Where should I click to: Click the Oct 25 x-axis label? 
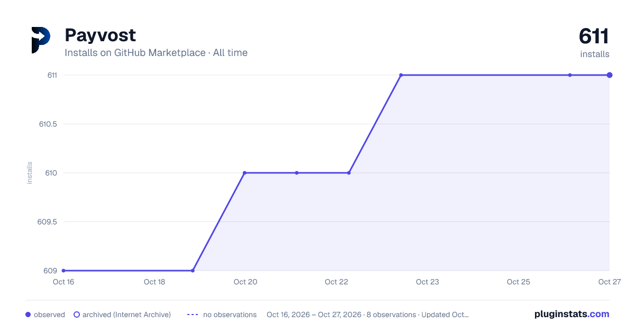(x=519, y=282)
